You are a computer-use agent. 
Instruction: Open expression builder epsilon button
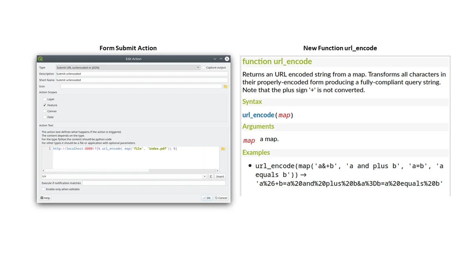[x=211, y=176]
